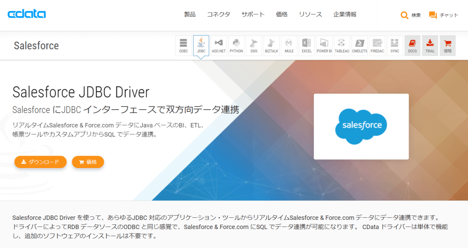
Task: Open the DOCS documentation icon
Action: tap(412, 45)
